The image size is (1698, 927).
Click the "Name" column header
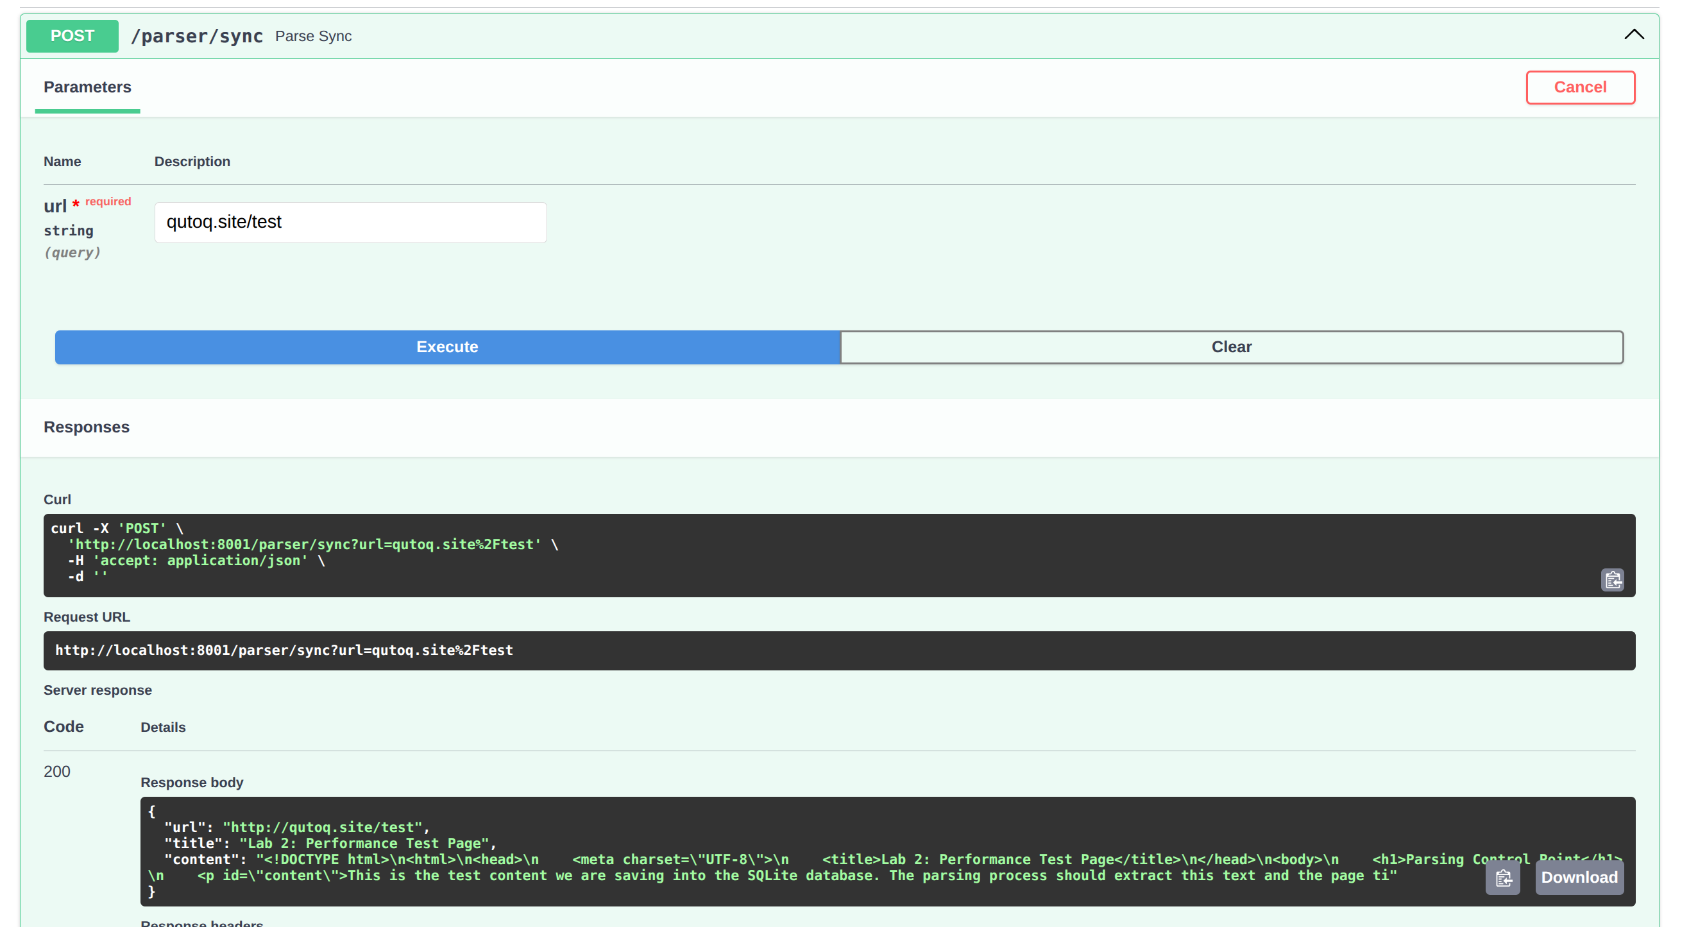tap(63, 162)
